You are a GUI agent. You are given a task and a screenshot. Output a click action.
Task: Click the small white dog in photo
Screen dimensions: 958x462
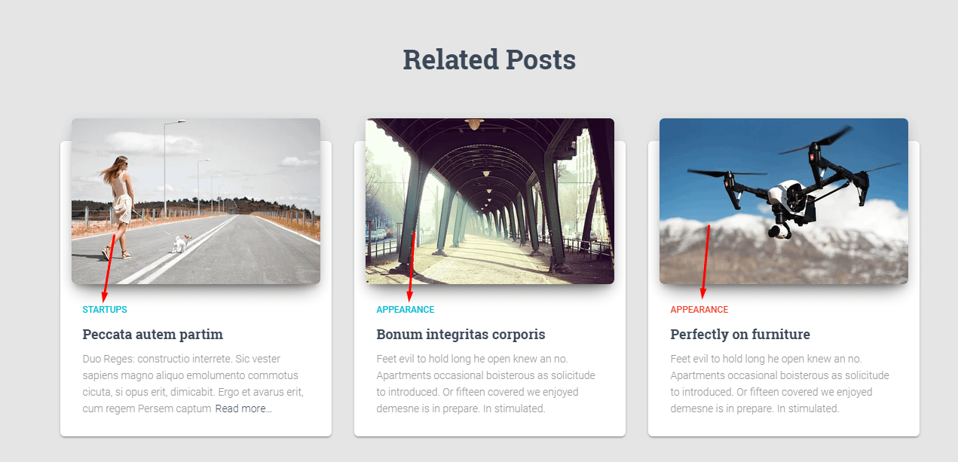point(181,243)
